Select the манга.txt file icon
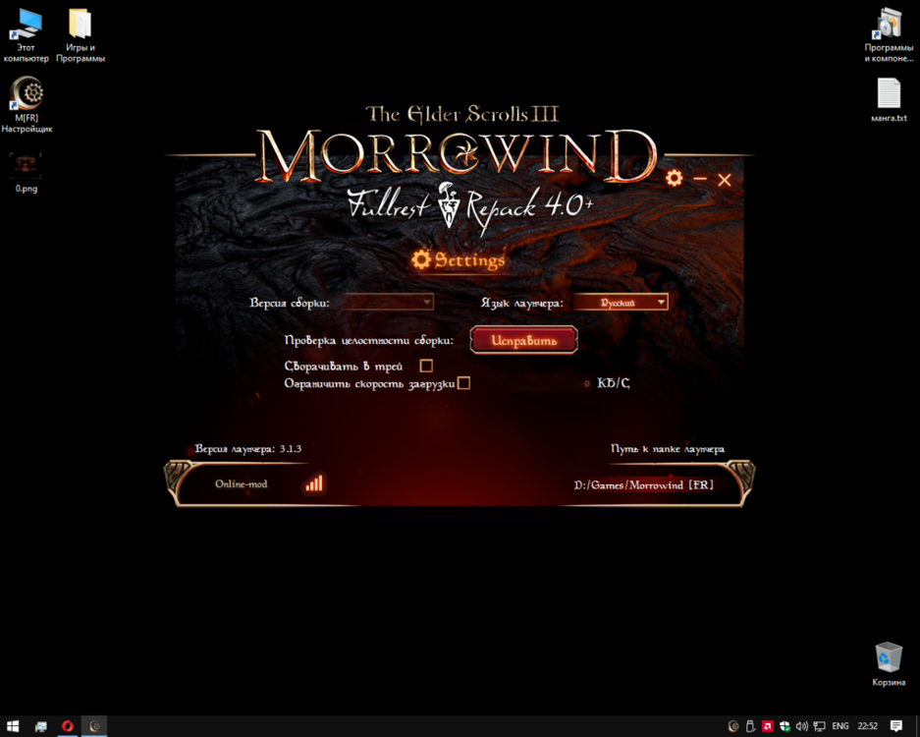Image resolution: width=920 pixels, height=737 pixels. coord(888,94)
